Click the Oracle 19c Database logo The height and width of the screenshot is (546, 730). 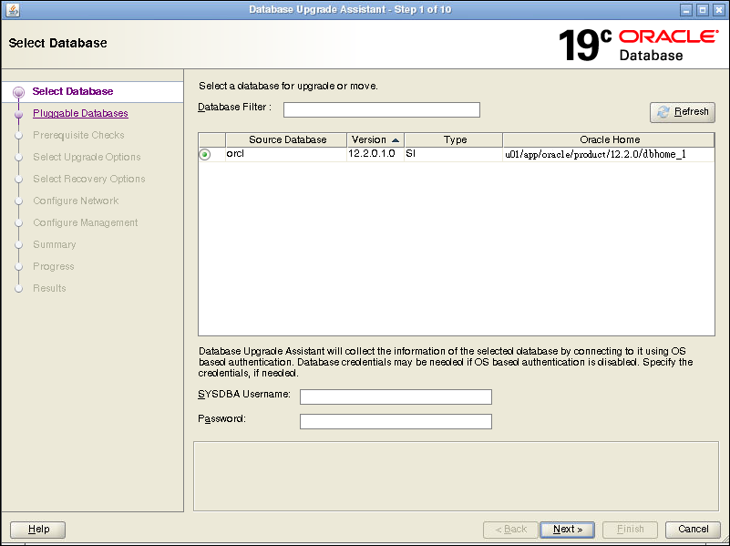(637, 45)
